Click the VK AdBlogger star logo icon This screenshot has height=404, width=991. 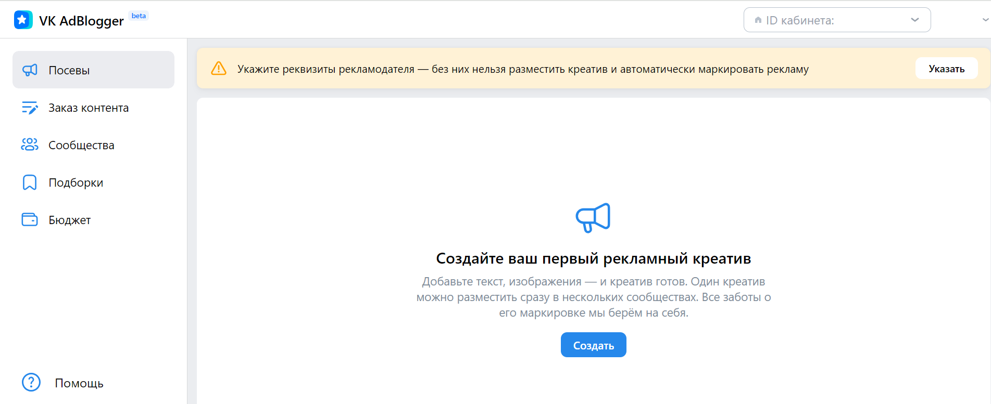tap(23, 20)
